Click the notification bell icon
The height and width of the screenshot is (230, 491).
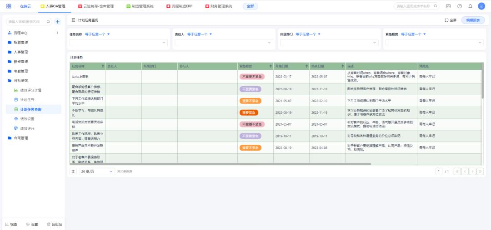pyautogui.click(x=470, y=6)
